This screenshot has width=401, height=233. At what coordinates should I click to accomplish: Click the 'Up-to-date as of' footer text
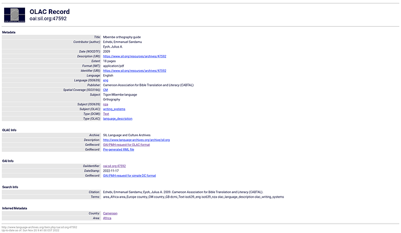30,230
